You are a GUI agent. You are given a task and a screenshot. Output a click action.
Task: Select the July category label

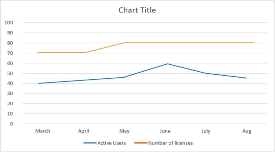206,131
